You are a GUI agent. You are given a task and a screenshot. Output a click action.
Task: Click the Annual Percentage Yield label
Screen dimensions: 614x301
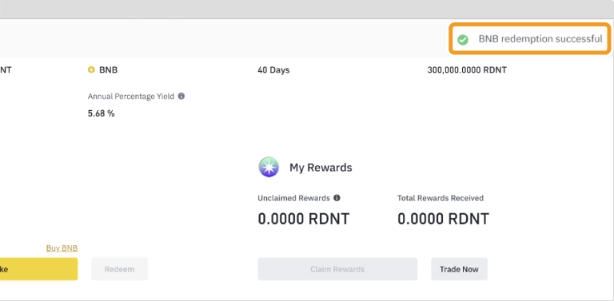point(131,96)
